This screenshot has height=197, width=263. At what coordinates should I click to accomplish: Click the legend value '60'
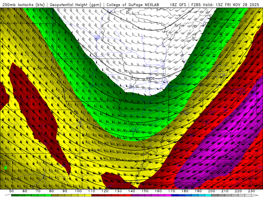pyautogui.click(x=25, y=191)
